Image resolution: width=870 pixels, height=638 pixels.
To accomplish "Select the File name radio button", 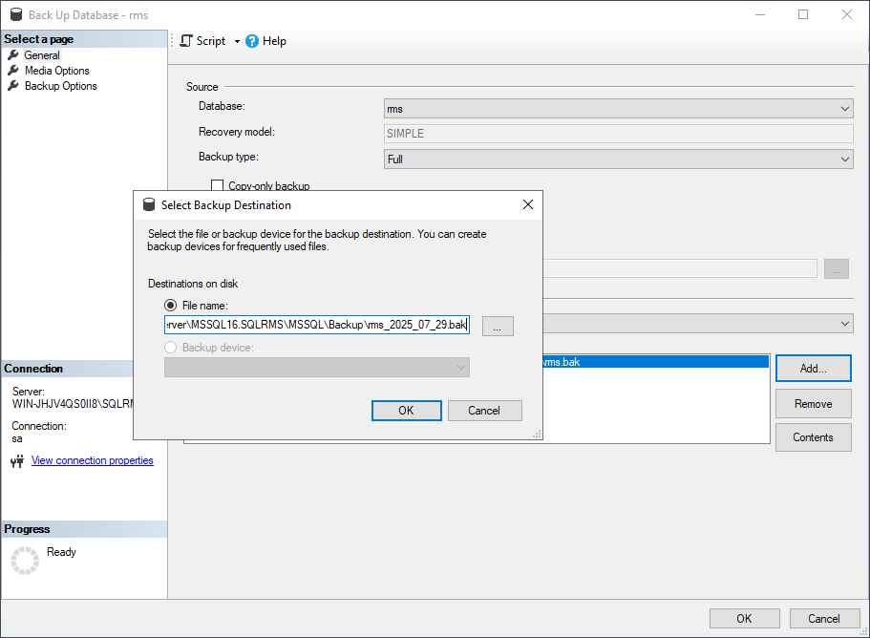I will click(170, 305).
